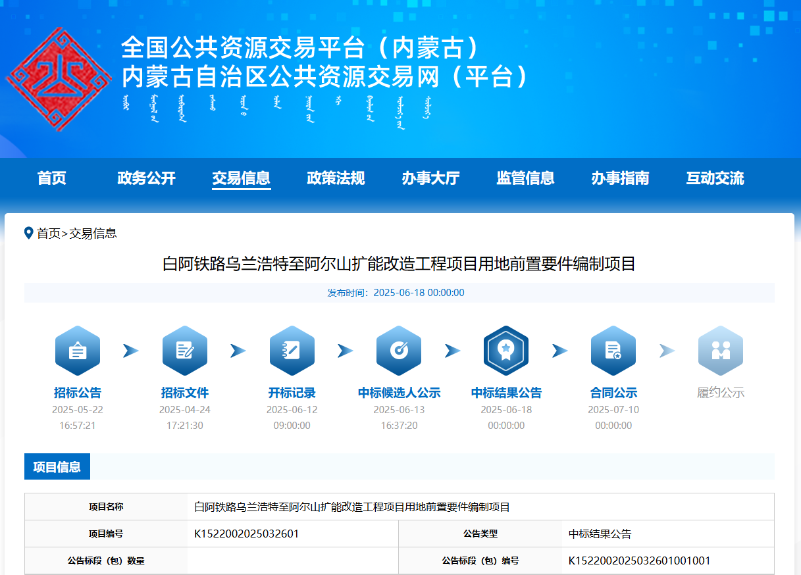The height and width of the screenshot is (575, 801).
Task: Select the 开标记录 notebook icon
Action: tap(292, 351)
